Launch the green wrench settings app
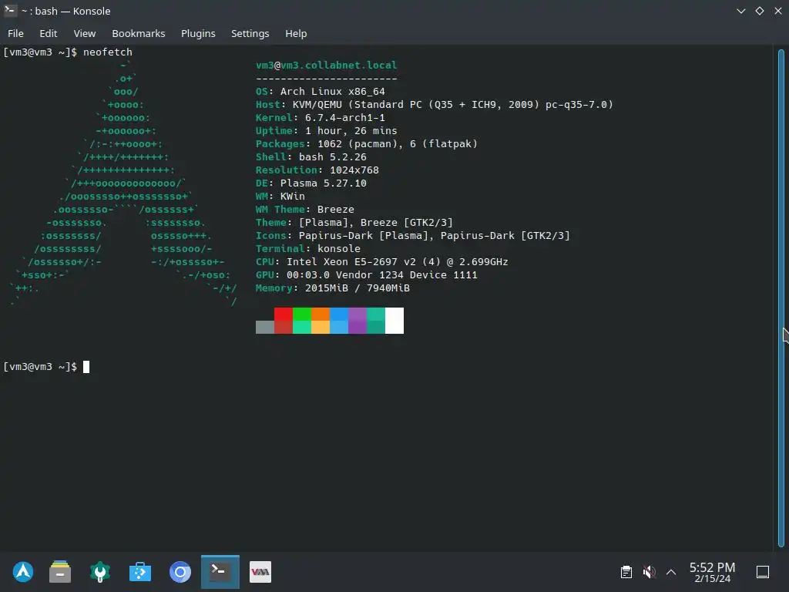 (100, 572)
